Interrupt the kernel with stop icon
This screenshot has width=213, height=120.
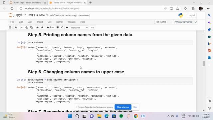pyautogui.click(x=58, y=27)
